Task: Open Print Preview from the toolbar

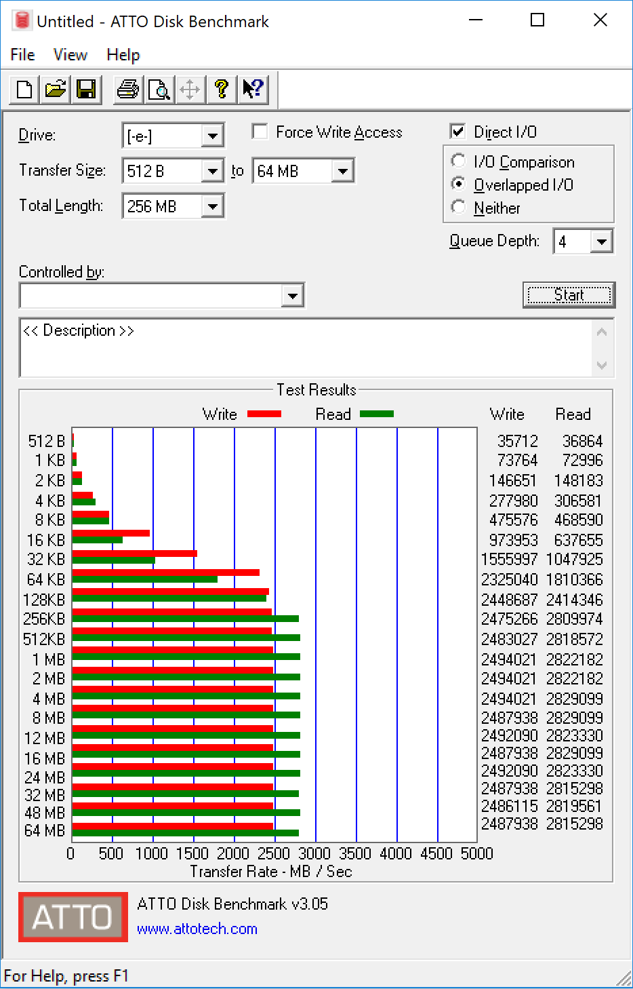Action: tap(159, 90)
